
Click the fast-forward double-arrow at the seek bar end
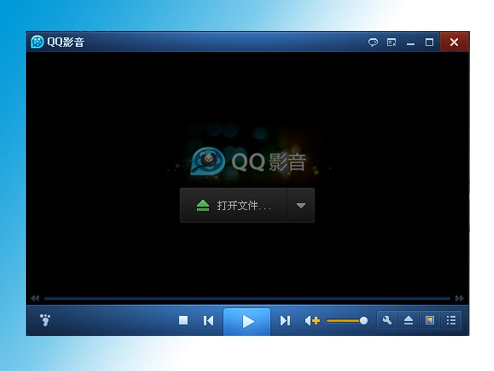460,298
